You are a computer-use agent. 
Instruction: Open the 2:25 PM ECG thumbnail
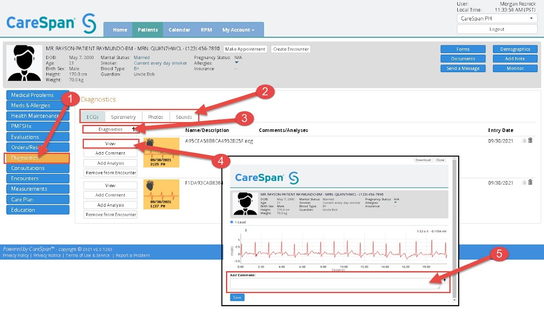point(161,153)
